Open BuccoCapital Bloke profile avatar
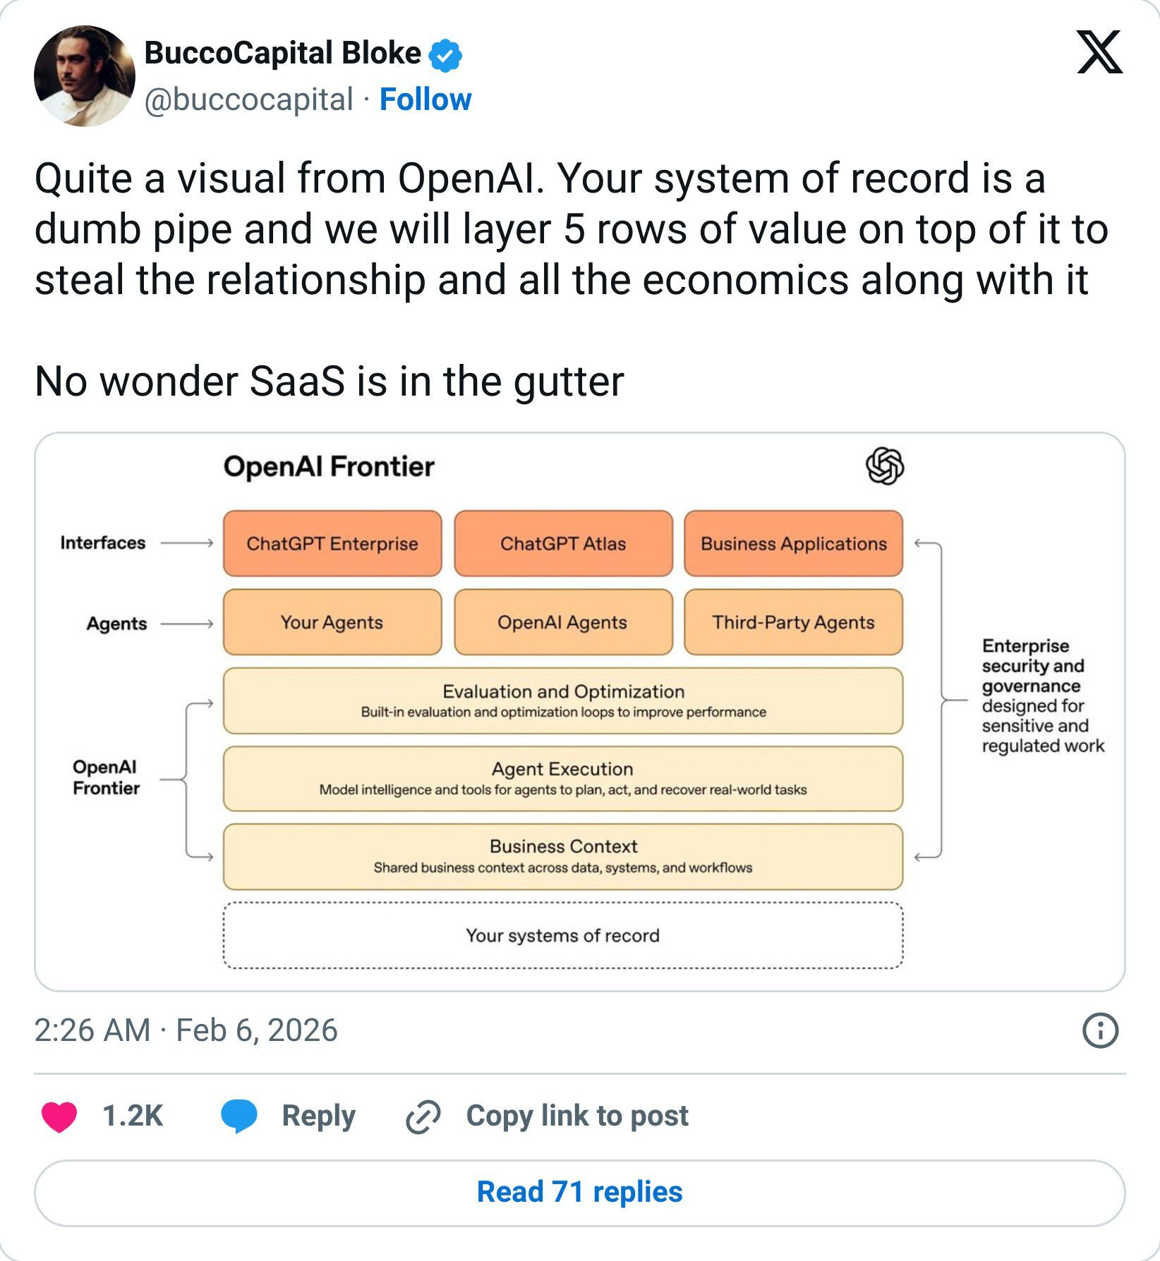Screen dimensions: 1160x1261 point(85,76)
